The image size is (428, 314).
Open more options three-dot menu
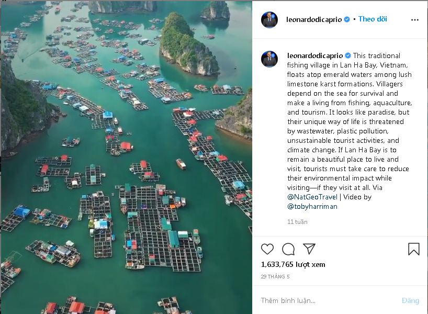pyautogui.click(x=414, y=20)
